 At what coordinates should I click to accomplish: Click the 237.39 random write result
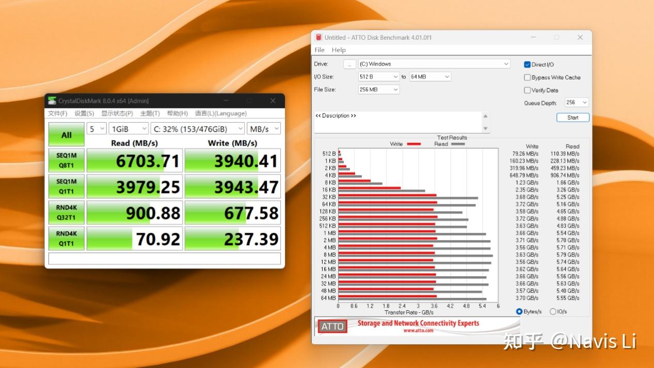coord(233,238)
